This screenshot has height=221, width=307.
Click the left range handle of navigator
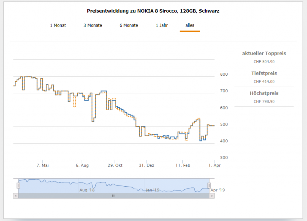point(18,186)
